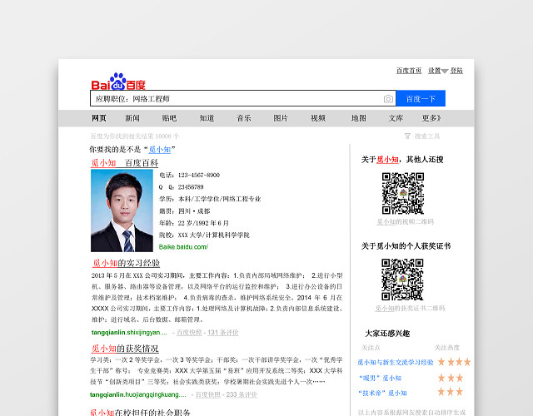Open 百度快照 beside 233 条评价
The image size is (533, 416).
point(207,394)
